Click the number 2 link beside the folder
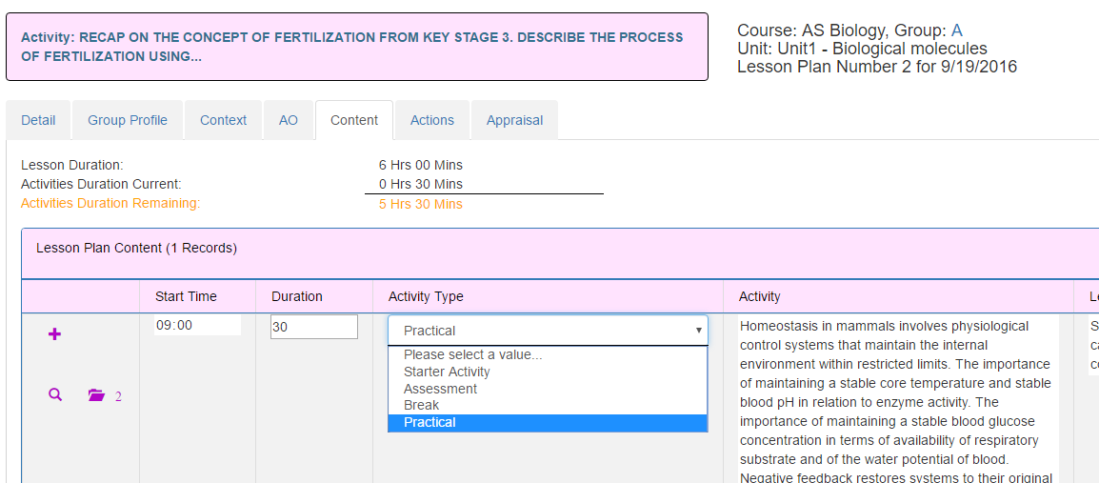This screenshot has height=483, width=1099. (118, 396)
